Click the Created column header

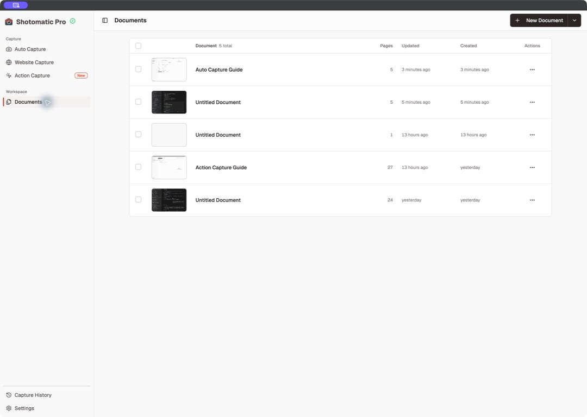pos(469,46)
